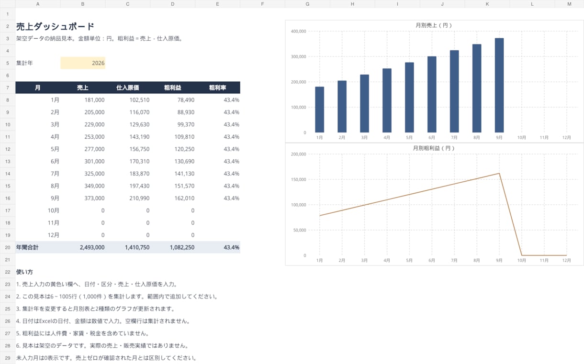
Task: Select row header 7
Action: (8, 88)
